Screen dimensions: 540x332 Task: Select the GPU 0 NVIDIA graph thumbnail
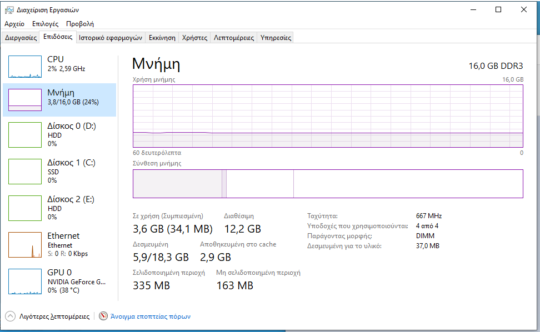click(25, 281)
